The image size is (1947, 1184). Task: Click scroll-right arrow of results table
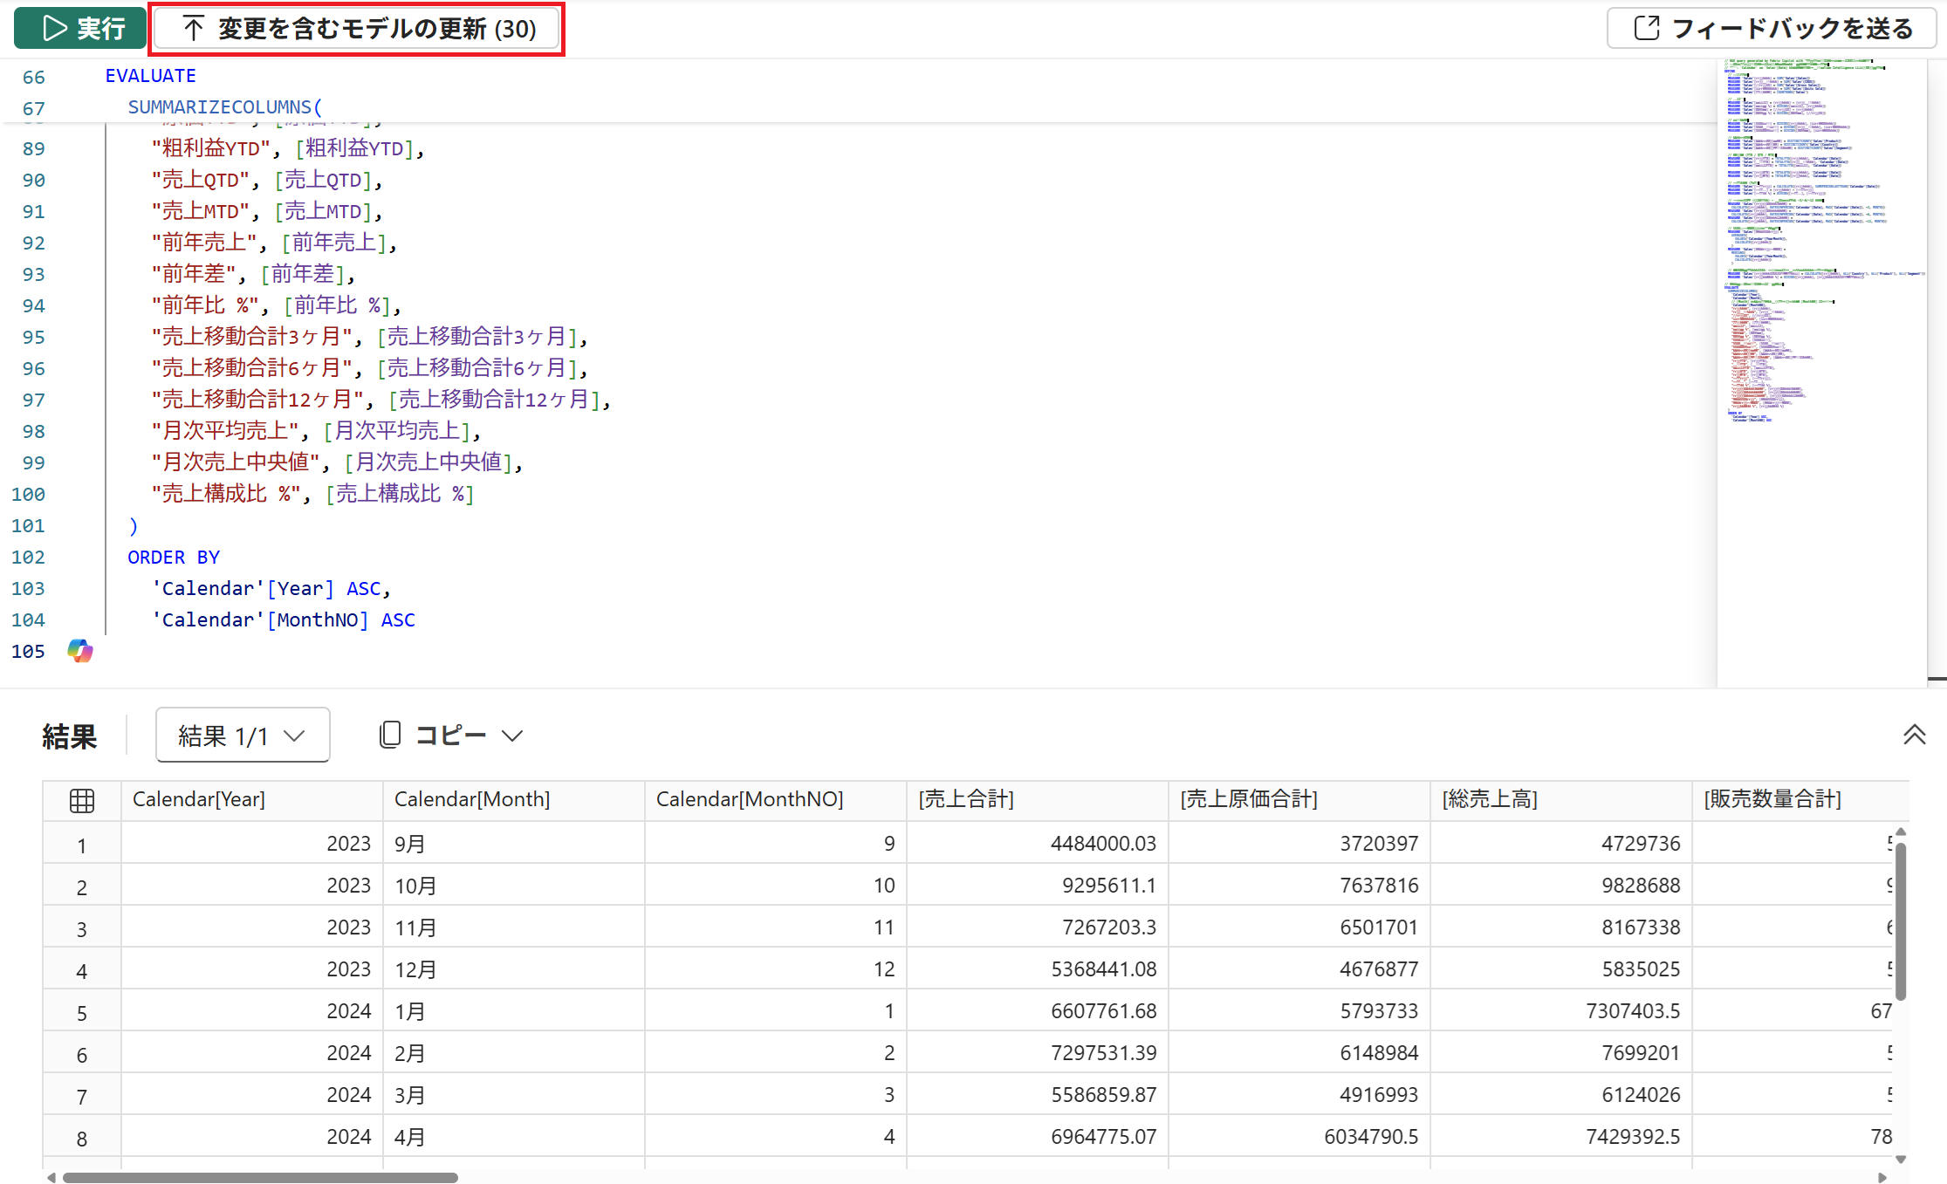pos(1882,1177)
